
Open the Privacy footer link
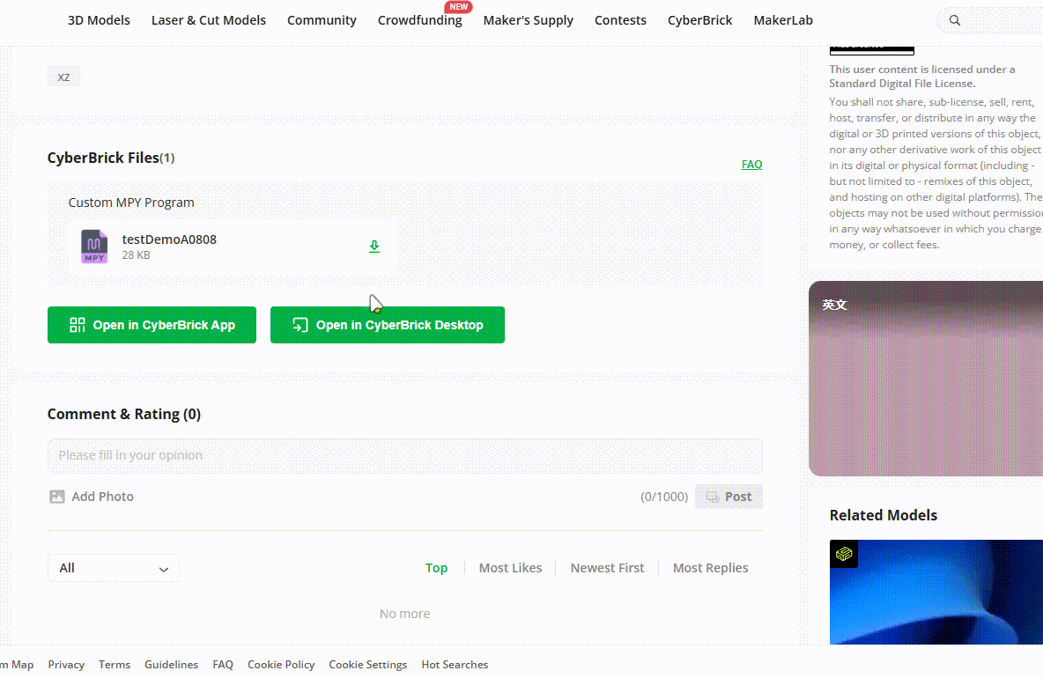coord(66,665)
